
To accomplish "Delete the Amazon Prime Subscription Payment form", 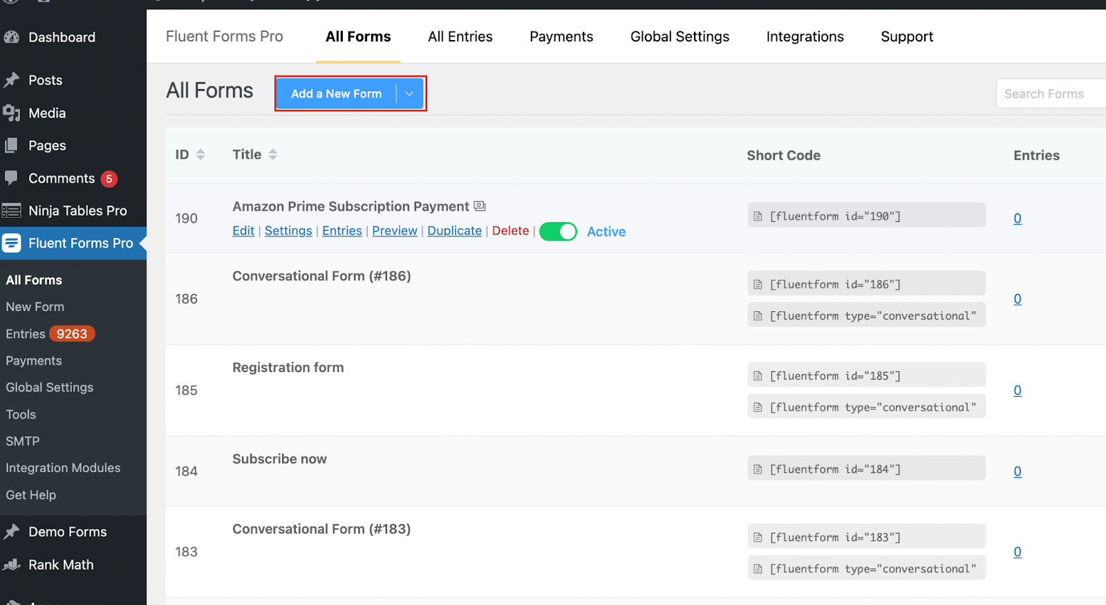I will coord(510,231).
